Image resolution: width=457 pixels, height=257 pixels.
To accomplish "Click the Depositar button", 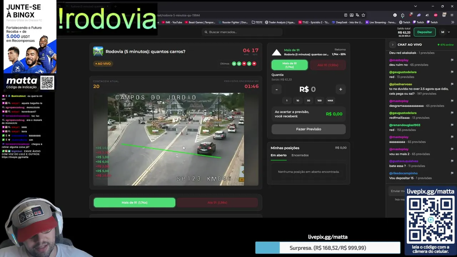I will 425,32.
